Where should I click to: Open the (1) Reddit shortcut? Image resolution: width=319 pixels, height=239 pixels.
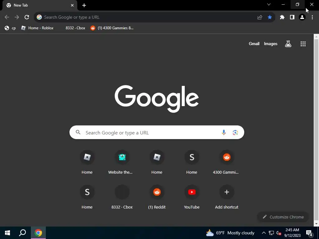pyautogui.click(x=157, y=197)
